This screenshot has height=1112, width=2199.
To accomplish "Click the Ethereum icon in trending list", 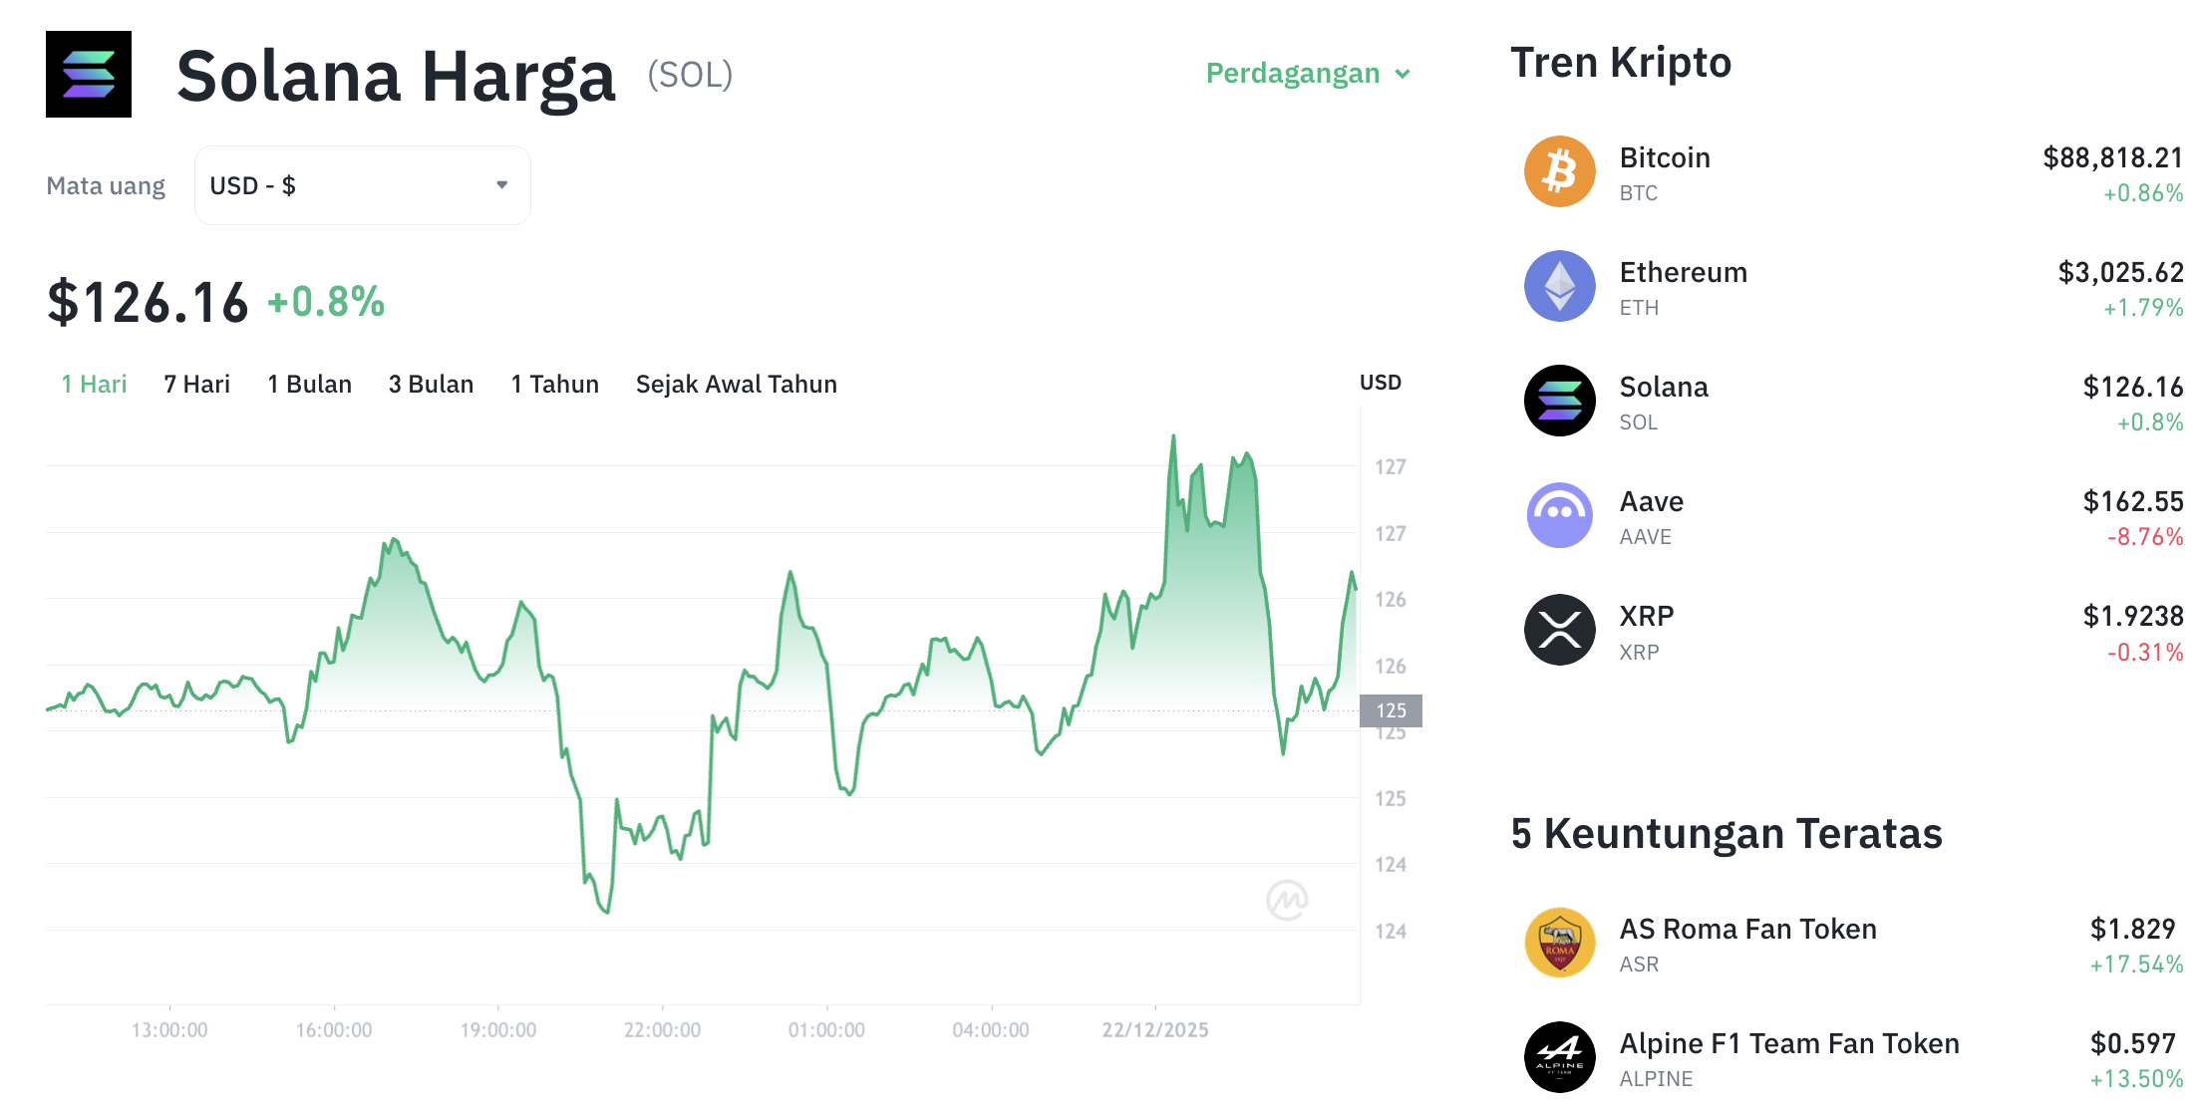I will [x=1559, y=286].
